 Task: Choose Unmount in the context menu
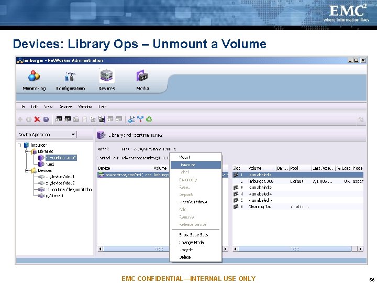pyautogui.click(x=196, y=165)
